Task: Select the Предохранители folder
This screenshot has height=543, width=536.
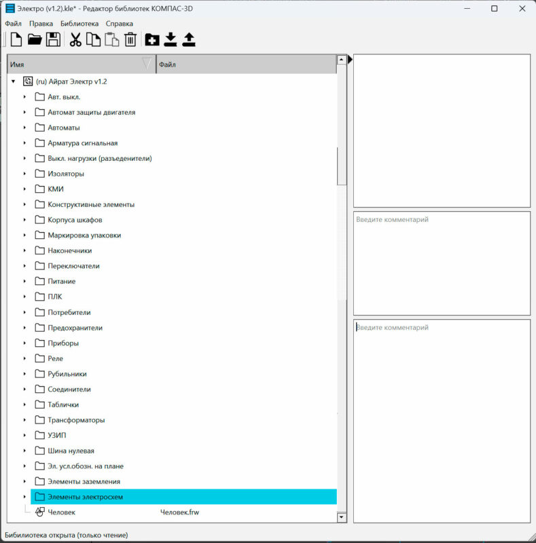Action: tap(75, 328)
